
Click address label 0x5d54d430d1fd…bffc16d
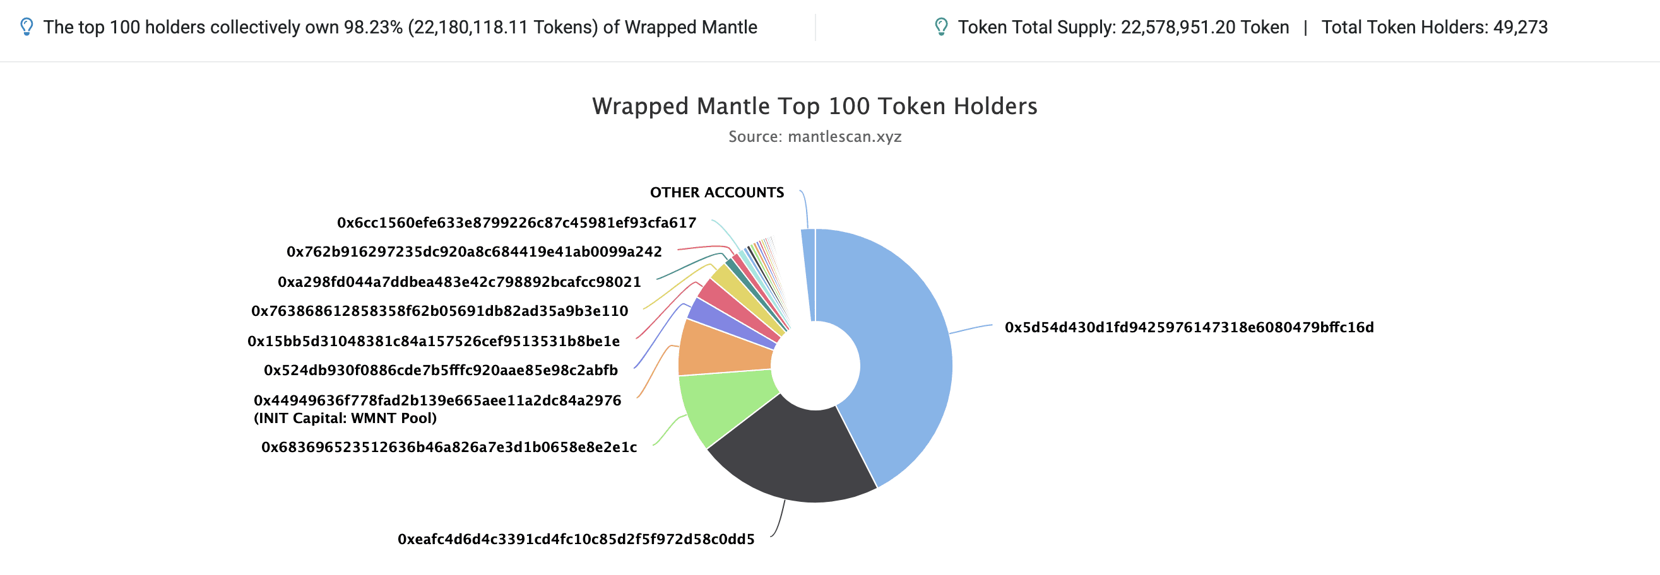tap(1189, 327)
